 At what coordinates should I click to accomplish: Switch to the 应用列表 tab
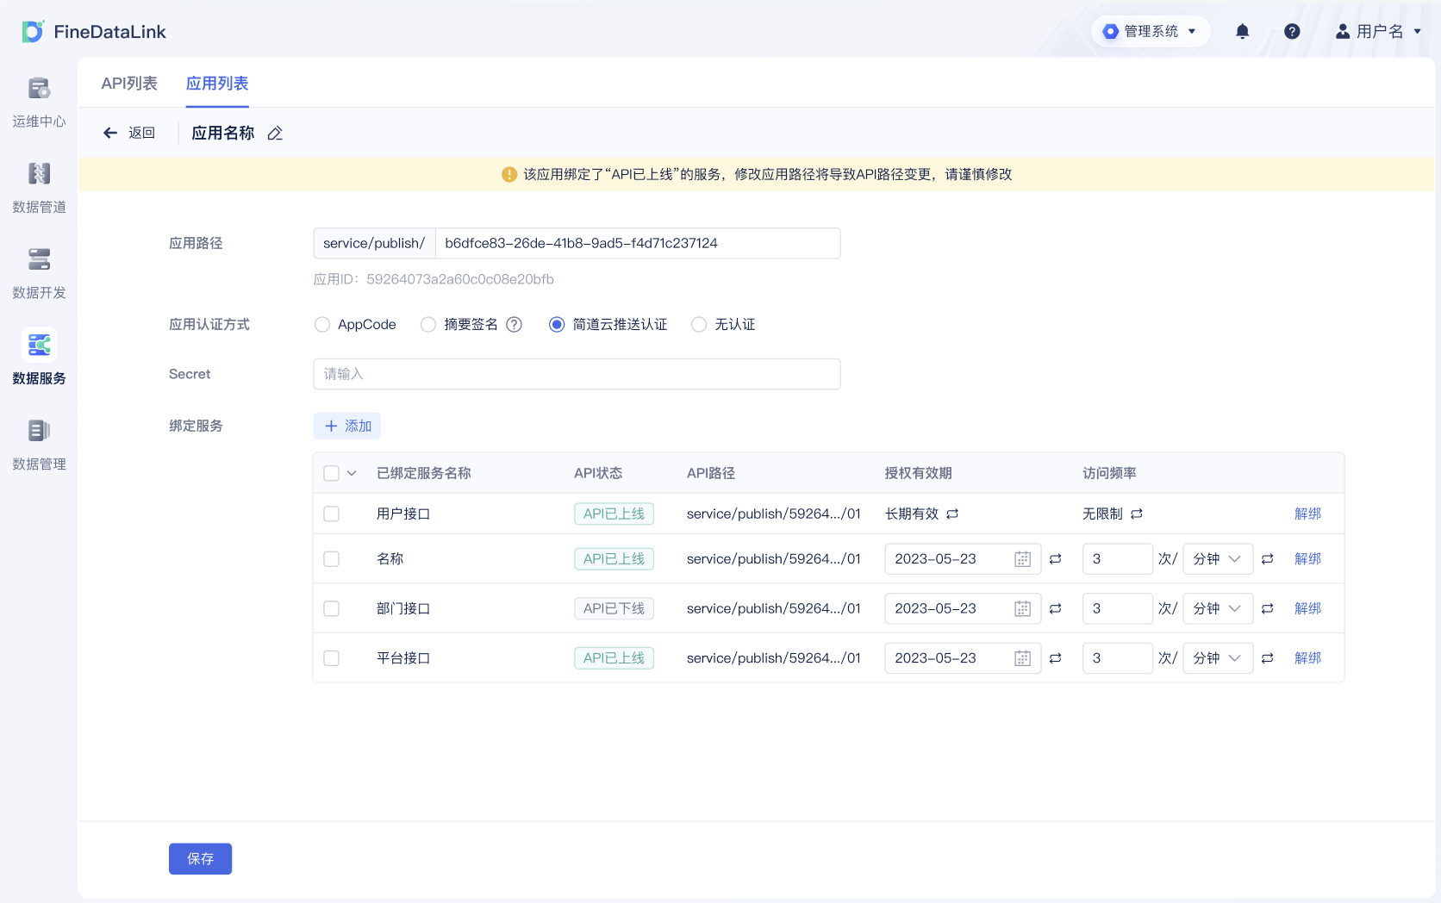click(217, 84)
